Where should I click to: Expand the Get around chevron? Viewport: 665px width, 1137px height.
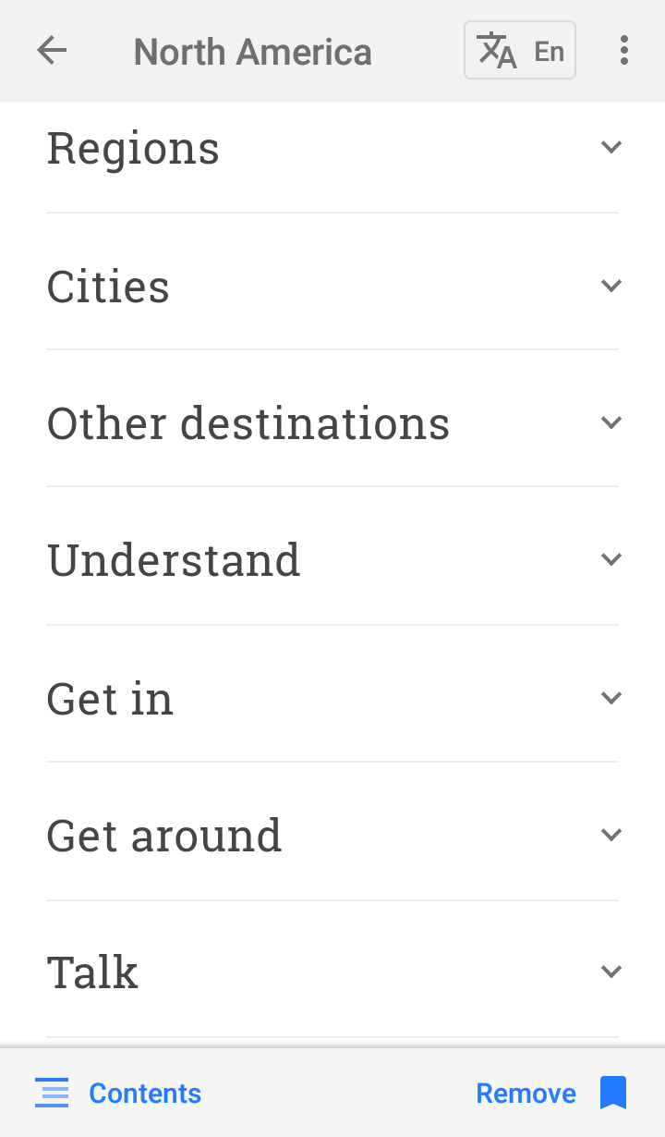coord(611,835)
